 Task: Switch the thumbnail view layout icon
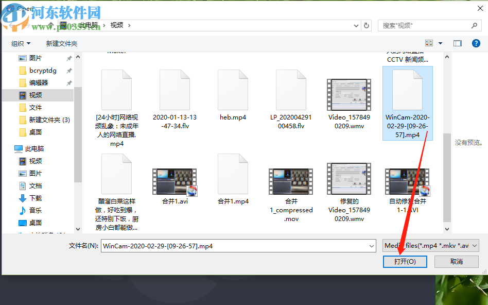429,43
